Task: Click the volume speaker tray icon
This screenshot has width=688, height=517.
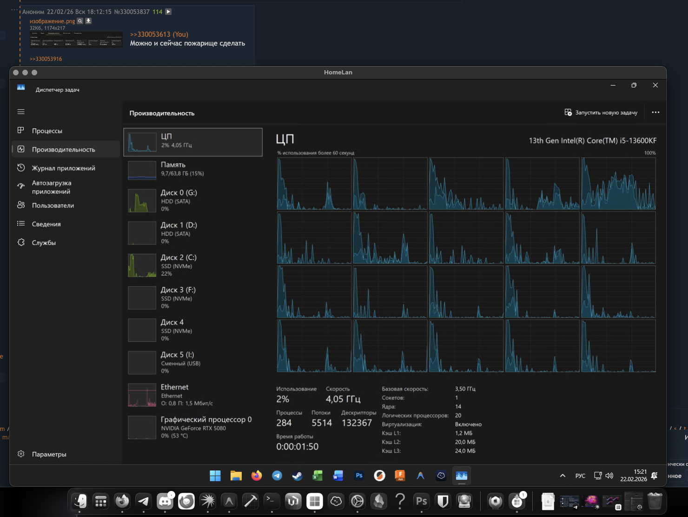Action: point(609,476)
